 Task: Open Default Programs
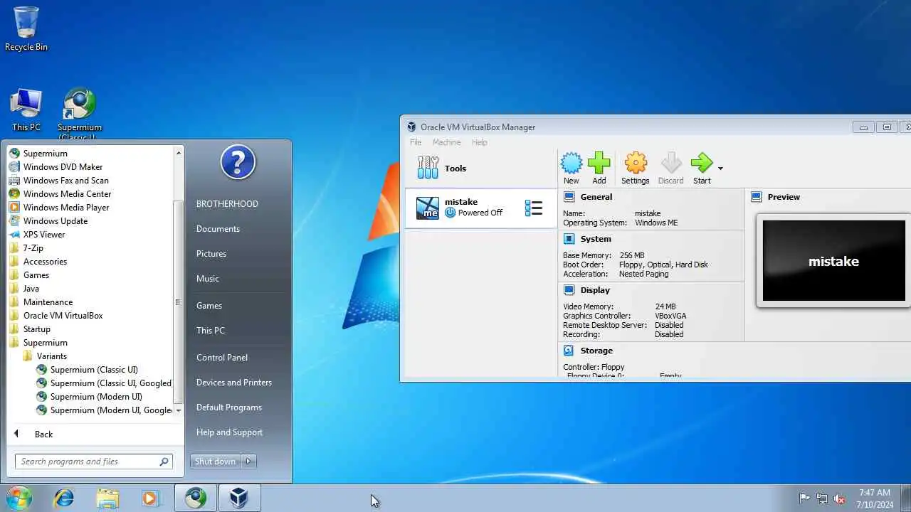229,407
